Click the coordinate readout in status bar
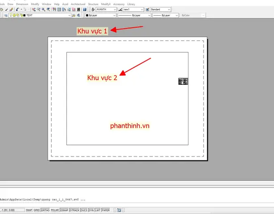This screenshot has width=274, height=214. coord(12,210)
